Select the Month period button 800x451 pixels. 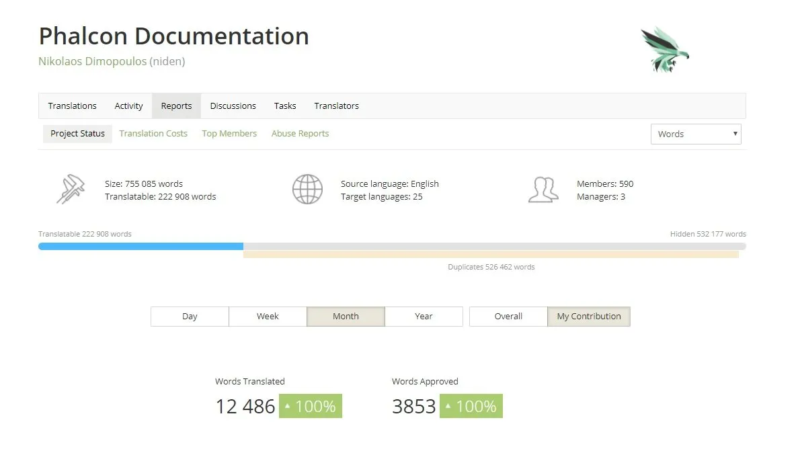point(346,317)
